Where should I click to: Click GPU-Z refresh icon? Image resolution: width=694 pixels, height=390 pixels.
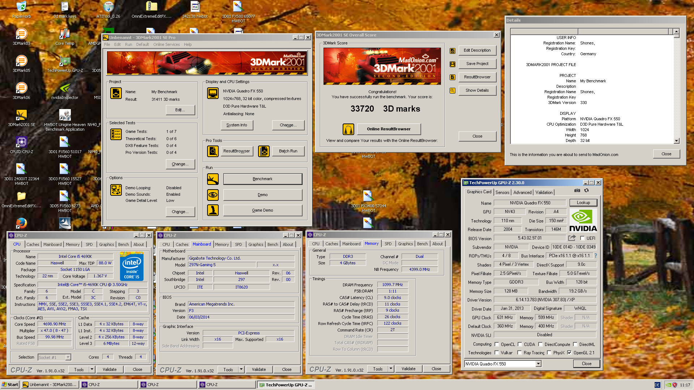[x=586, y=191]
